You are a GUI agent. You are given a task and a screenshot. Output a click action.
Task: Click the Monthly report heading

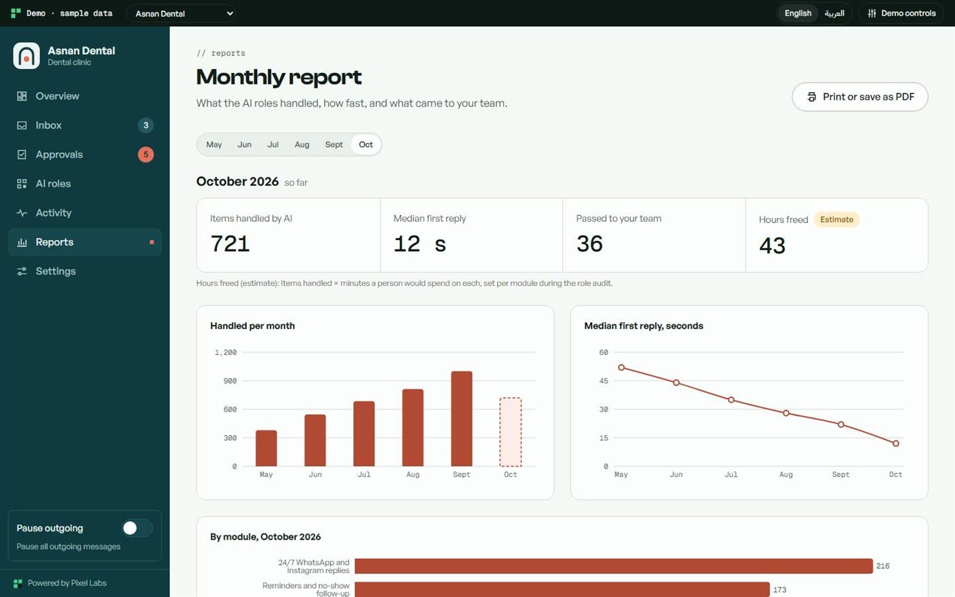(x=279, y=77)
